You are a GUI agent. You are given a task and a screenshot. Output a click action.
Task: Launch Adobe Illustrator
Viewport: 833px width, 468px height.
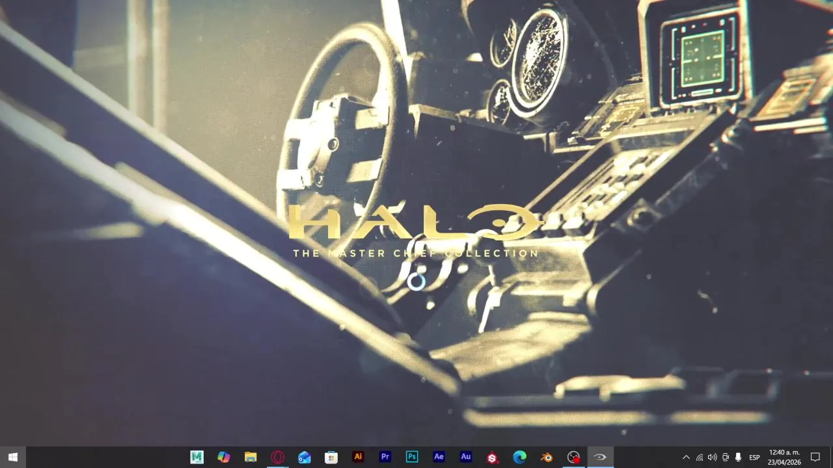click(358, 457)
